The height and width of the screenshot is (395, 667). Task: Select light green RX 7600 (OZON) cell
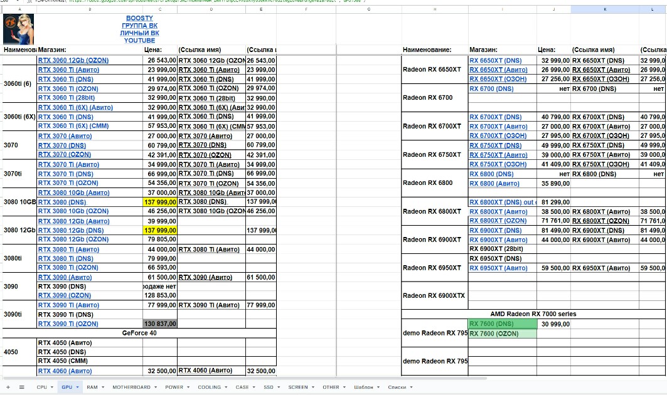click(x=503, y=334)
